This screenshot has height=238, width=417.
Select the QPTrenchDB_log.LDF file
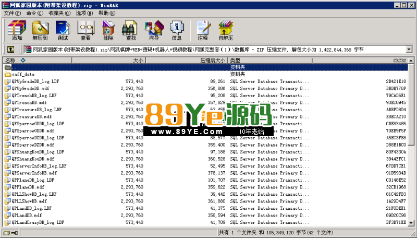(34, 96)
